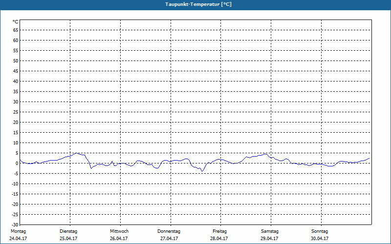Click the °C unit label on axis
The width and height of the screenshot is (391, 244).
(16, 22)
